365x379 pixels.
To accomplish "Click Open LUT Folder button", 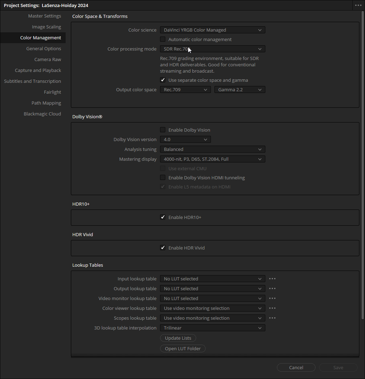I will point(183,348).
